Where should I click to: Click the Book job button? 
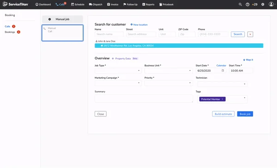point(245,114)
